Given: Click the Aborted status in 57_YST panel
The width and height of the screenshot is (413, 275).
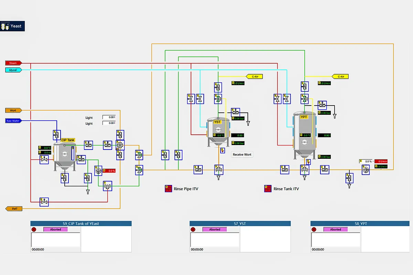Looking at the screenshot, I should 214,229.
